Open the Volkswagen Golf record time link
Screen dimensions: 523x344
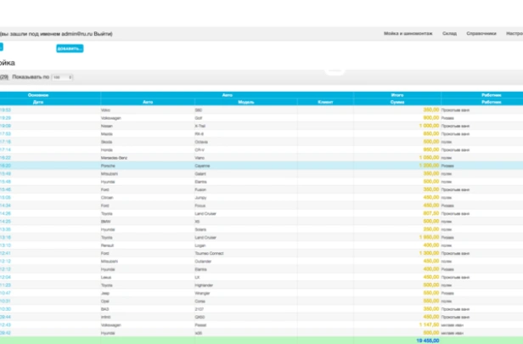(x=5, y=117)
